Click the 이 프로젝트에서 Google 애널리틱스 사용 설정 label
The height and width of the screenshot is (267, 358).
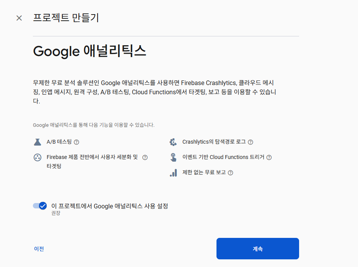[110, 206]
